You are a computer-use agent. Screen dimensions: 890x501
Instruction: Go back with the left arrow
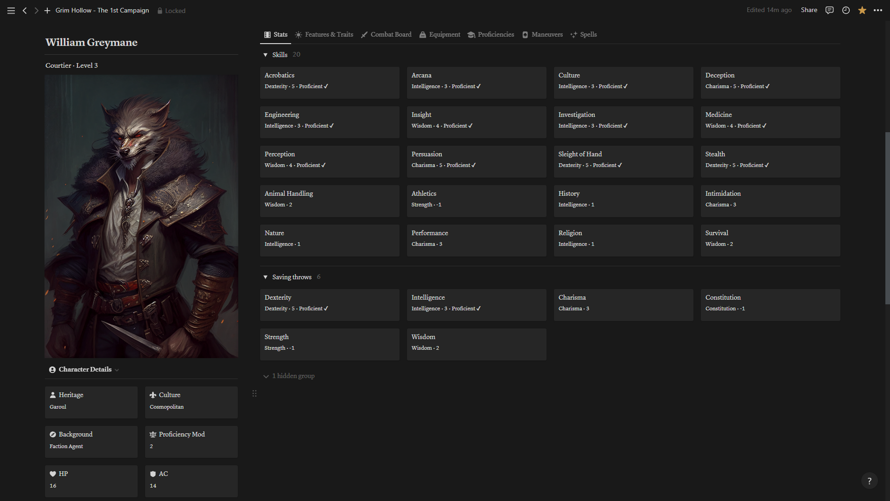click(25, 10)
